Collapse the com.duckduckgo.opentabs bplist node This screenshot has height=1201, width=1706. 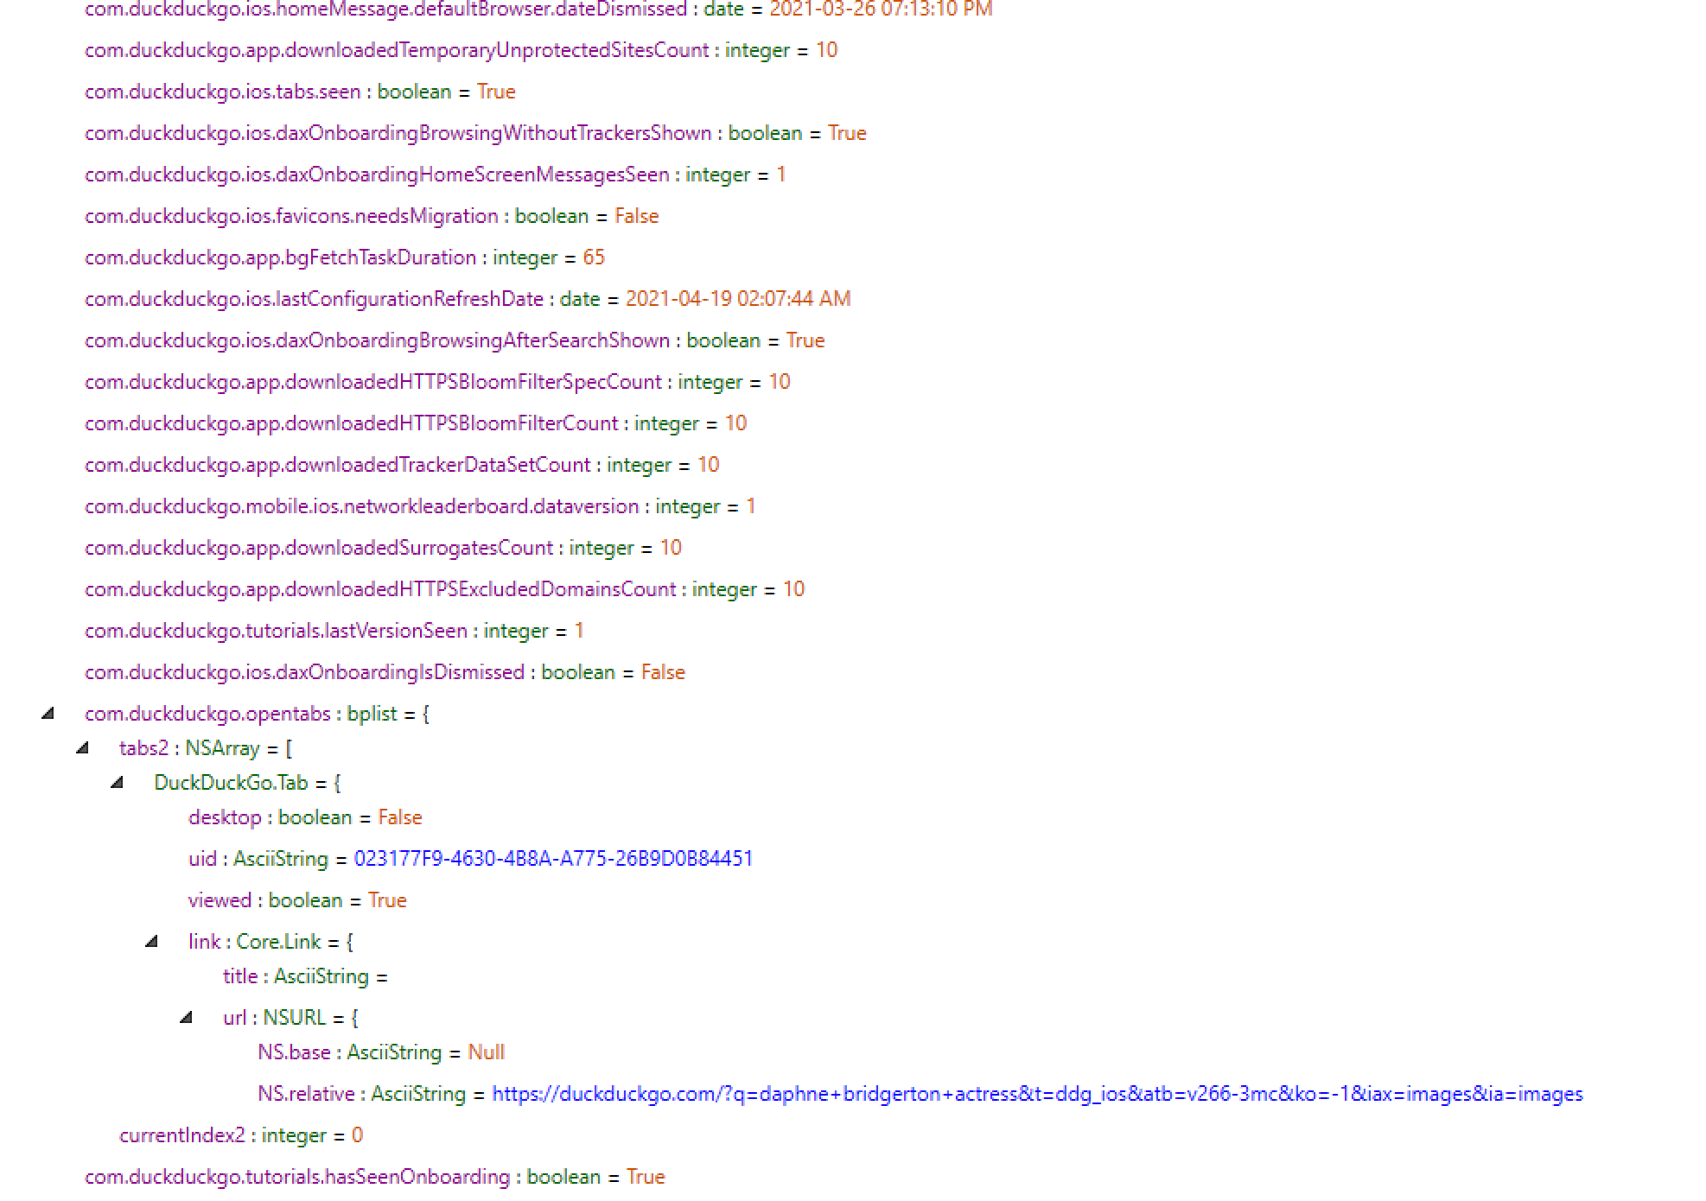pos(48,714)
